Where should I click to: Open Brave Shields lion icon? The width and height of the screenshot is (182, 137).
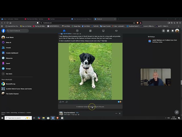(x=137, y=23)
